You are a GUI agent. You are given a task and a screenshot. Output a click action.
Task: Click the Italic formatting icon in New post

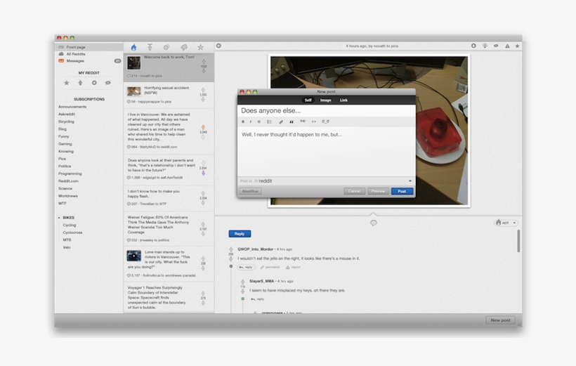point(251,122)
